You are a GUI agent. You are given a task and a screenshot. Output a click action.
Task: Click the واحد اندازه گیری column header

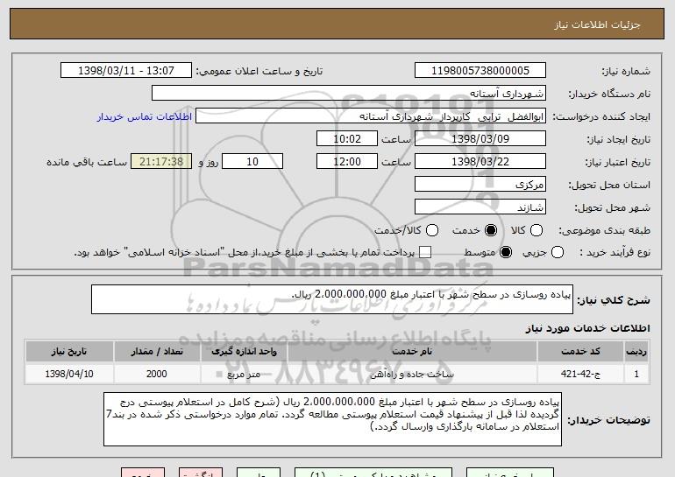(x=244, y=352)
